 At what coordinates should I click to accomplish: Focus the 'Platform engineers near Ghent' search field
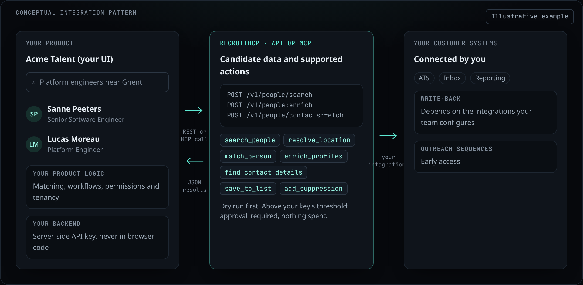point(97,82)
